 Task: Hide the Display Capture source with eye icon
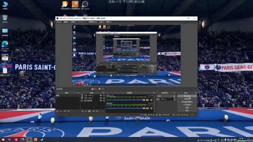pyautogui.click(x=101, y=101)
